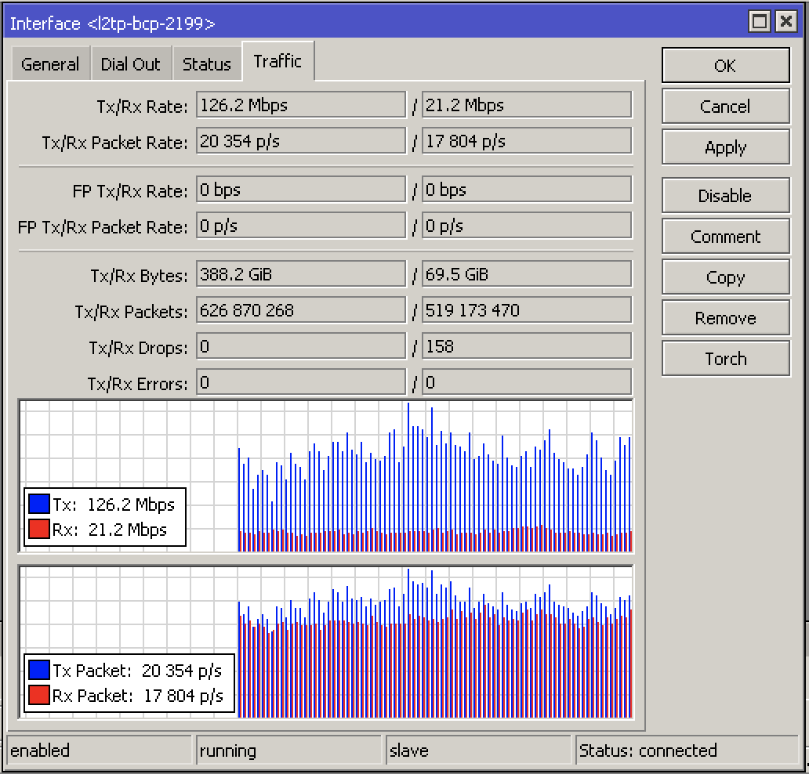Apply the interface settings
The image size is (809, 774).
click(x=725, y=147)
